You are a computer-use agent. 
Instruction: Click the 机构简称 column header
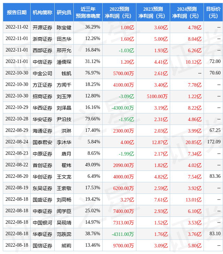click(42, 12)
